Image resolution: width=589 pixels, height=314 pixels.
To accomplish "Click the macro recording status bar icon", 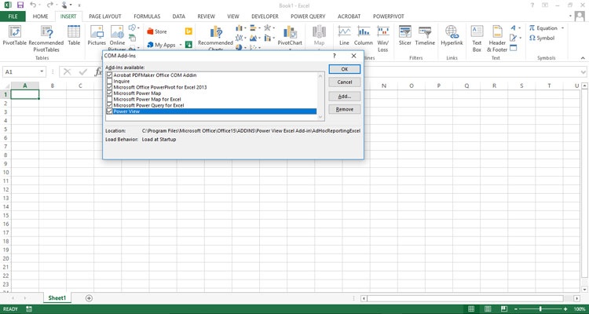I will tap(29, 309).
